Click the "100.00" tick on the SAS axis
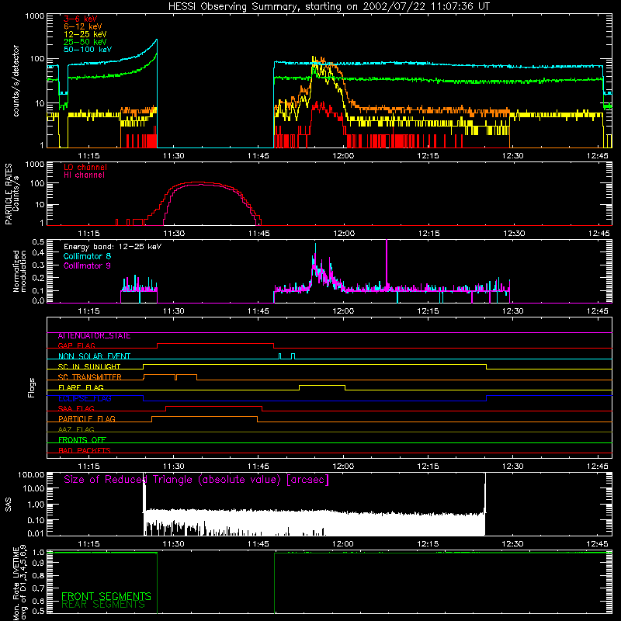Viewport: 621px width, 621px height. [x=31, y=474]
